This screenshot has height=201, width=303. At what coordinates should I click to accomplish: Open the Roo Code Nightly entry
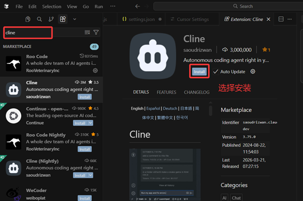[51, 142]
